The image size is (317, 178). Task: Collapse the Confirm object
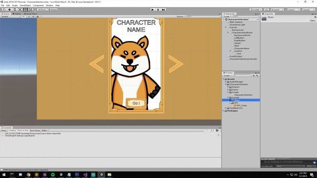click(230, 51)
